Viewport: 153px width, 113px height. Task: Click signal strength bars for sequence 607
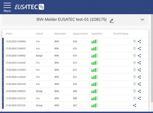pyautogui.click(x=95, y=105)
